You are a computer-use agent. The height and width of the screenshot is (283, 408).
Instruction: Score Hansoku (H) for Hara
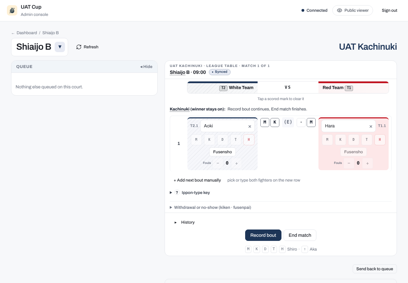click(380, 140)
